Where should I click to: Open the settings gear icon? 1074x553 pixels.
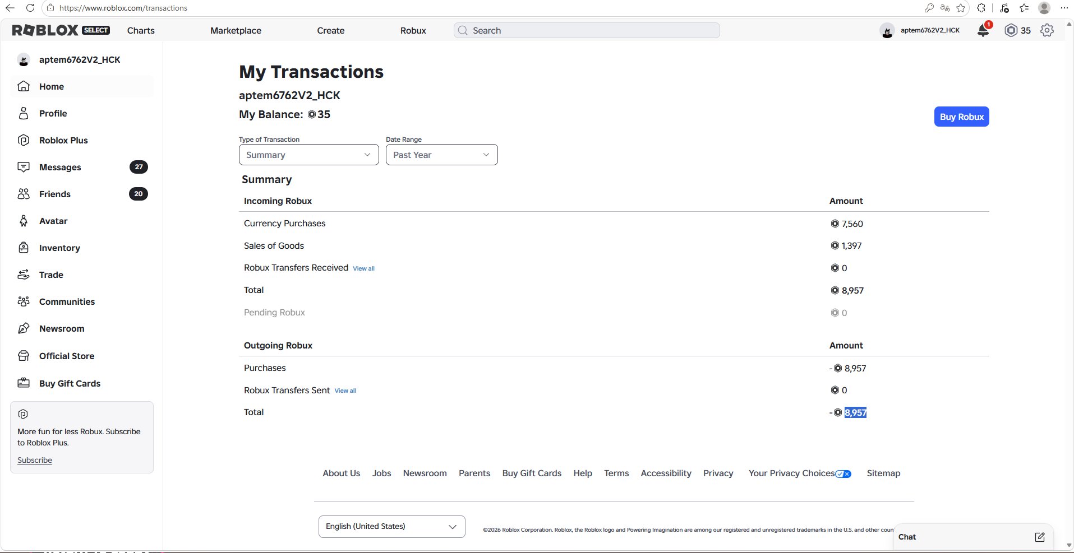(1047, 30)
